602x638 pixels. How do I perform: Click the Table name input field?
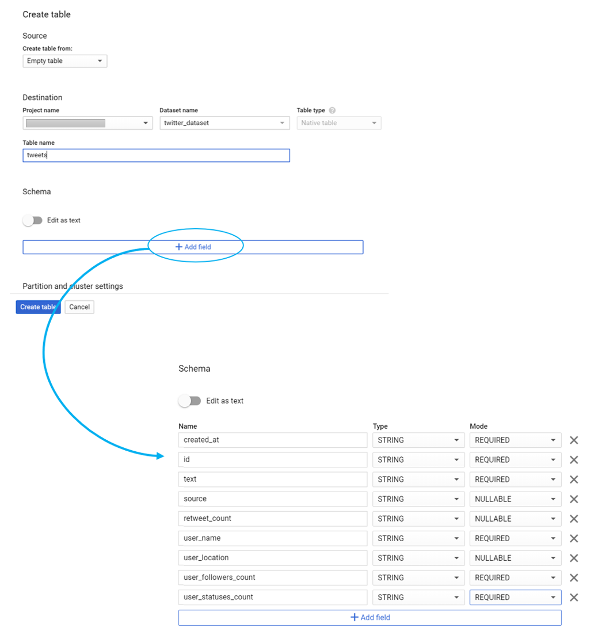(x=156, y=156)
